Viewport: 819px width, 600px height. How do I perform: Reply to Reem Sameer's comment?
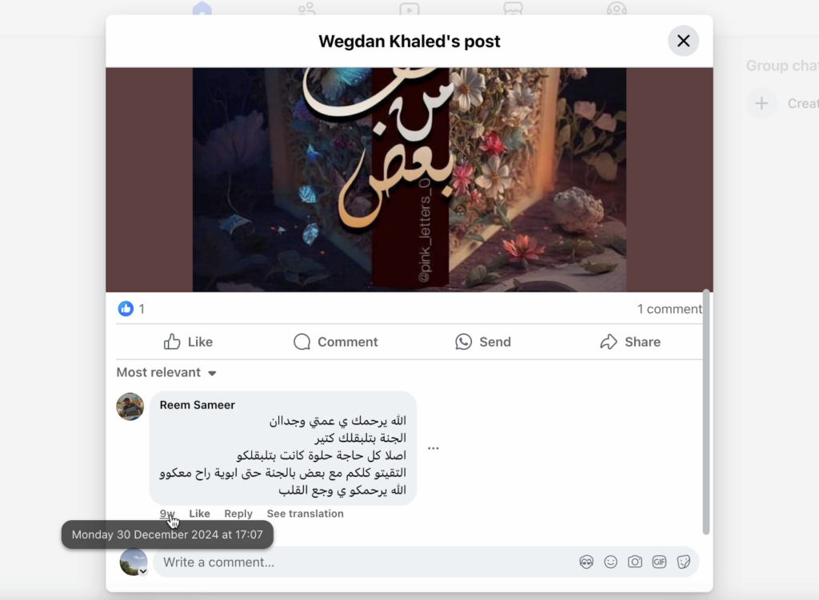[x=238, y=514]
